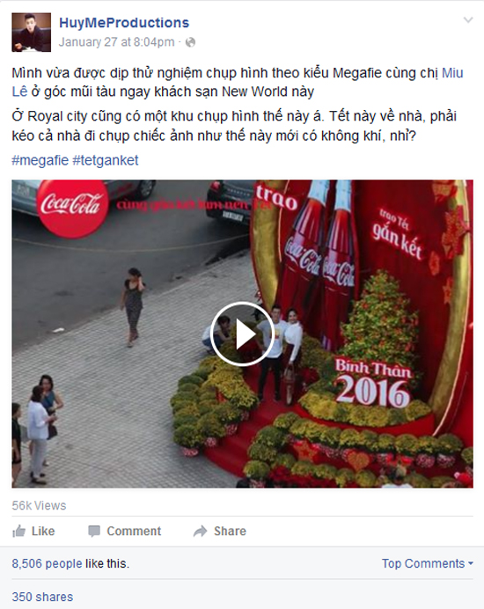Open the January 27 timestamp link

(116, 42)
